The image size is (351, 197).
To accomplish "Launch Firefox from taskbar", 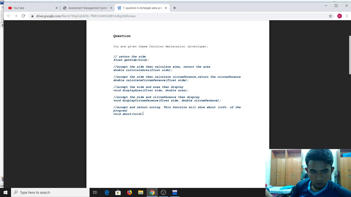I will tap(129, 192).
